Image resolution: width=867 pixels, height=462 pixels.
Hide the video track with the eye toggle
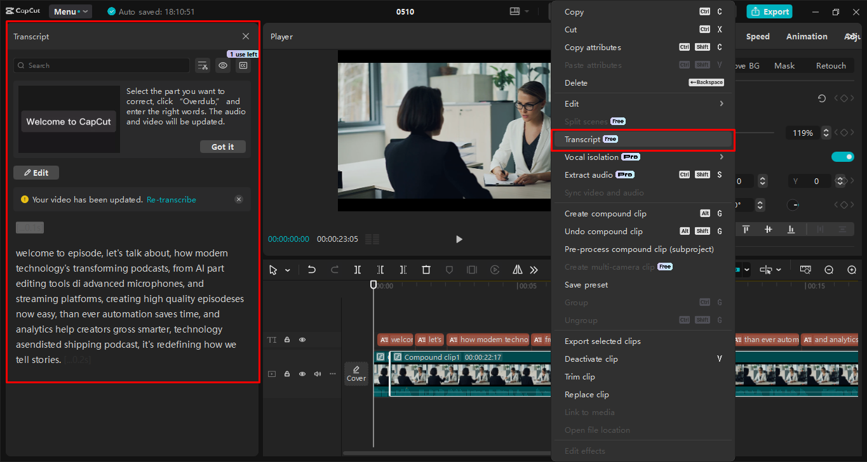tap(302, 374)
